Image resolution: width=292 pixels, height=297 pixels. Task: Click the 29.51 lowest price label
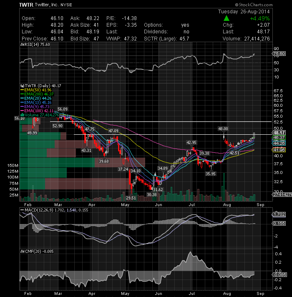(131, 198)
